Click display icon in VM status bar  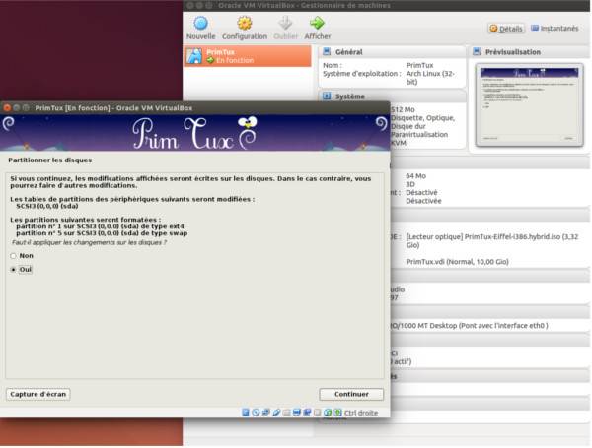(x=297, y=413)
